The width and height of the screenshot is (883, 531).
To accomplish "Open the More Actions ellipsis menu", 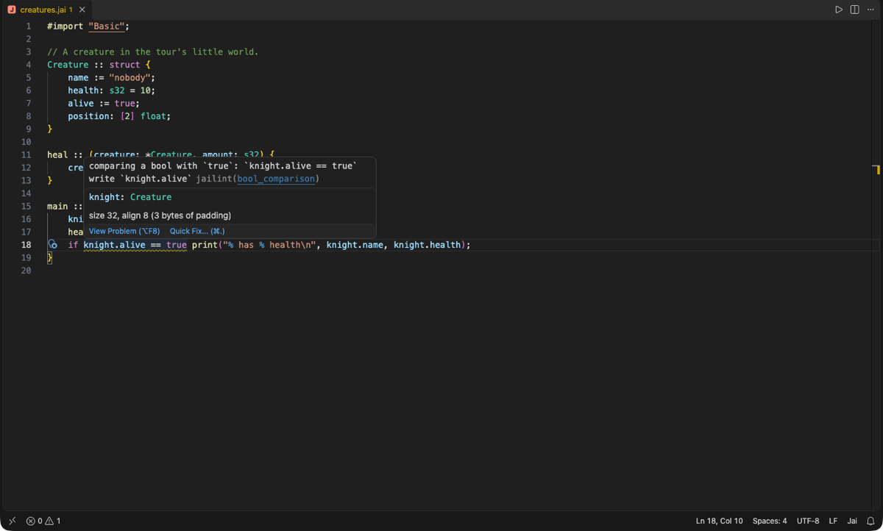I will pyautogui.click(x=870, y=10).
